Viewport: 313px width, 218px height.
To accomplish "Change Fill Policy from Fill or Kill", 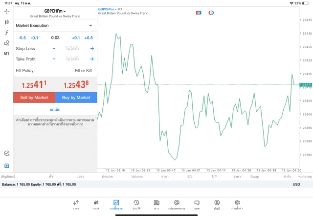I will coord(83,71).
